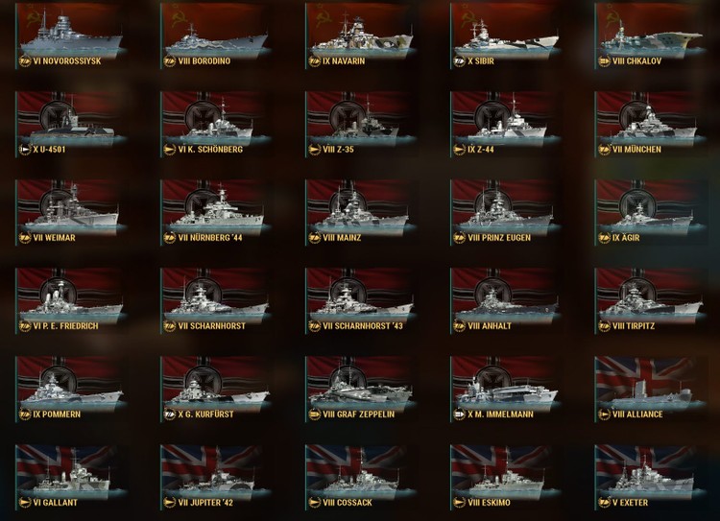Click the battleship icon beside VIII Tirpitz
The width and height of the screenshot is (720, 521).
pyautogui.click(x=604, y=326)
